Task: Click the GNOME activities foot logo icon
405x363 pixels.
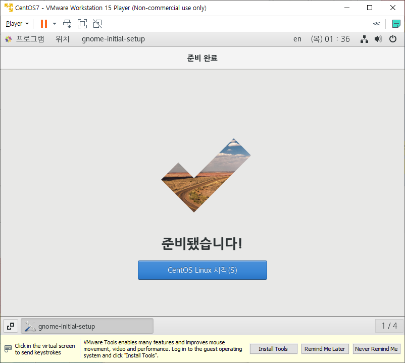Action: pos(8,39)
